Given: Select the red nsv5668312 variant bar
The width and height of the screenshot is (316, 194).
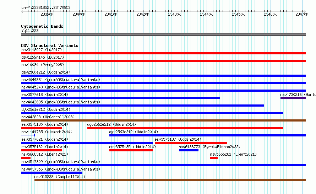Looking at the screenshot, I should point(26,158).
